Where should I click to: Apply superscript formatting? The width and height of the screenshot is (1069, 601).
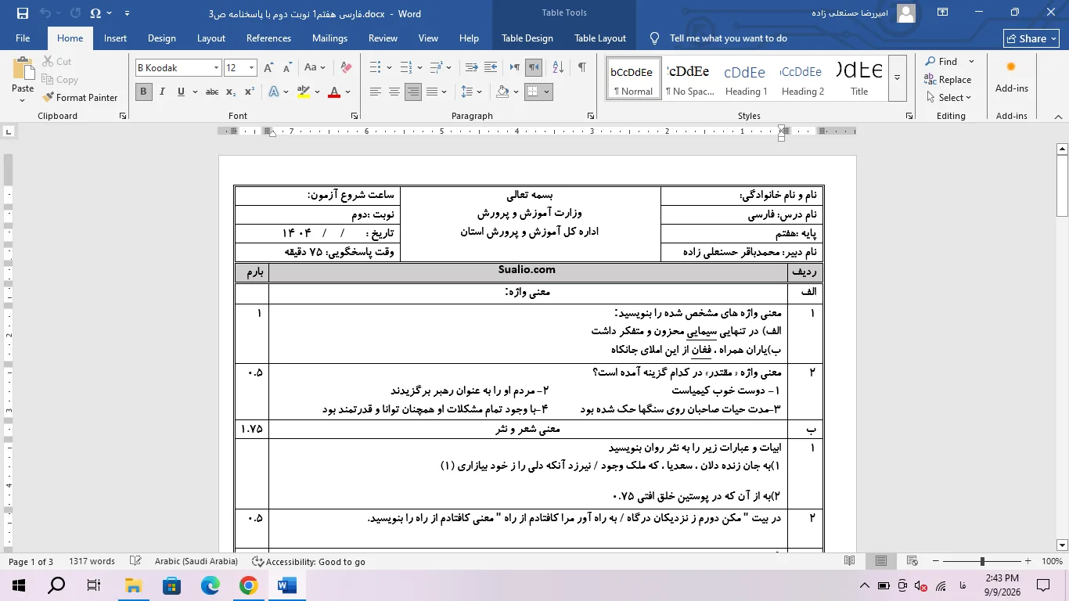(x=249, y=92)
